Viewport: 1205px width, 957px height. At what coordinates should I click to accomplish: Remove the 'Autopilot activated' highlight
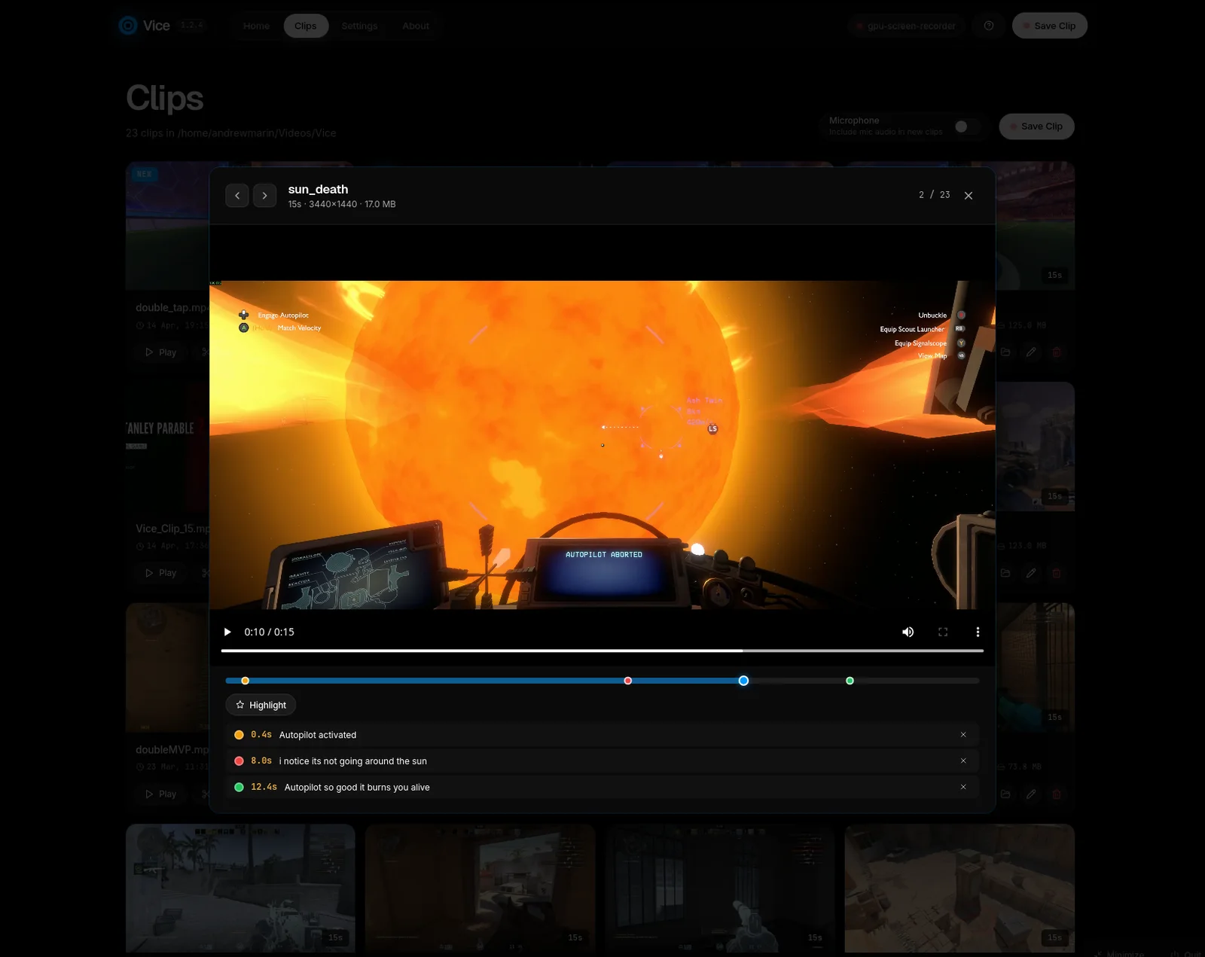coord(963,735)
